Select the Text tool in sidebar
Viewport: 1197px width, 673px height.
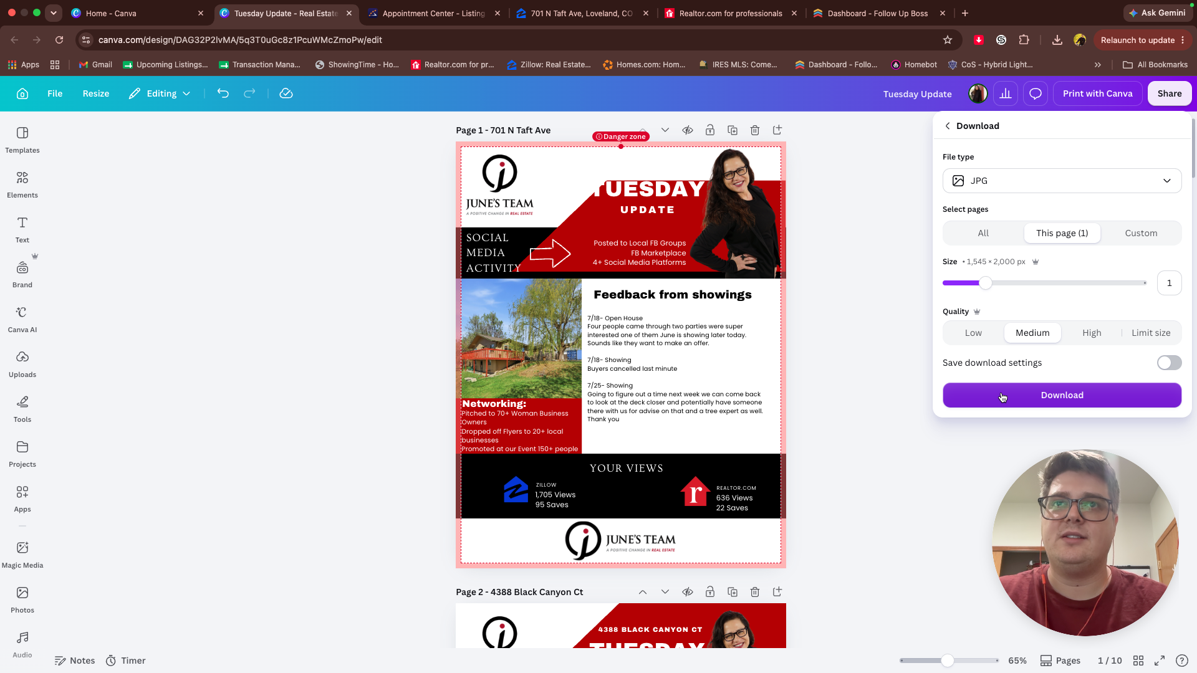(22, 230)
